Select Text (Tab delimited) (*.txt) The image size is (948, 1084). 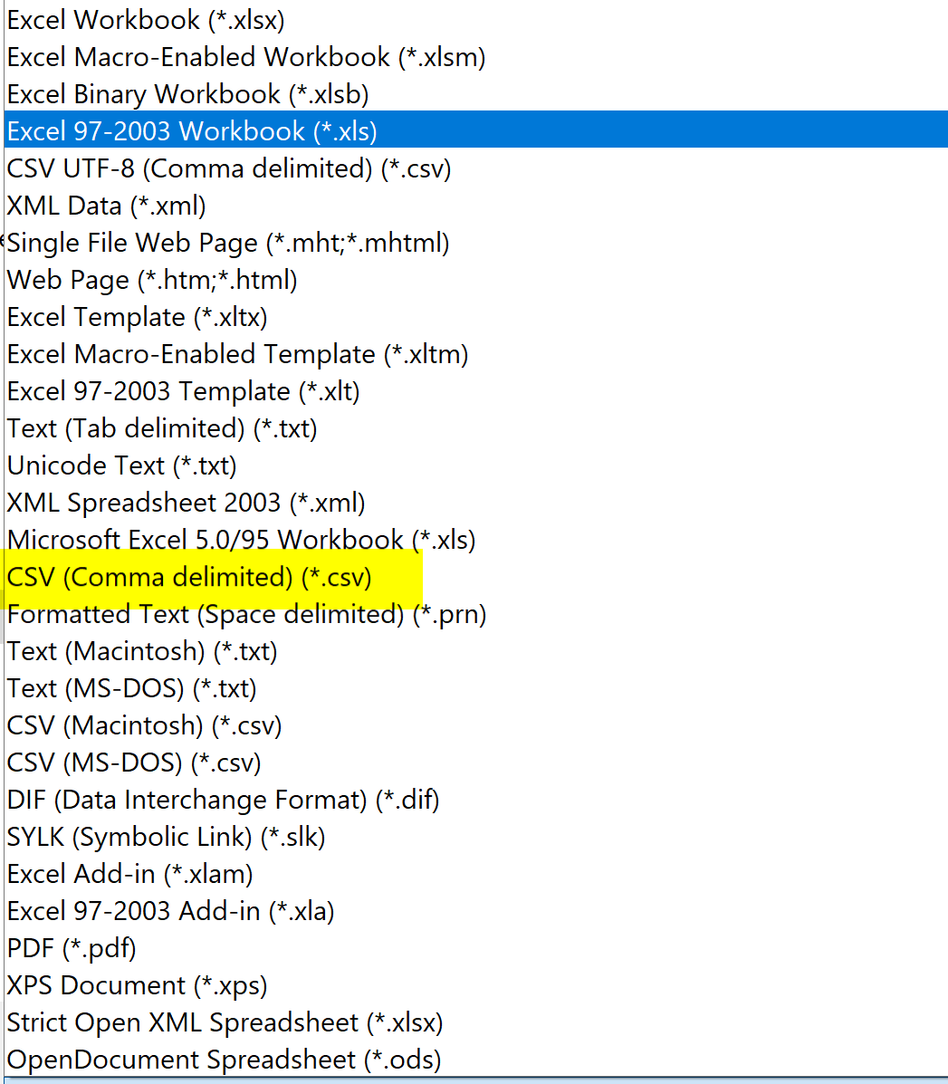click(x=476, y=428)
